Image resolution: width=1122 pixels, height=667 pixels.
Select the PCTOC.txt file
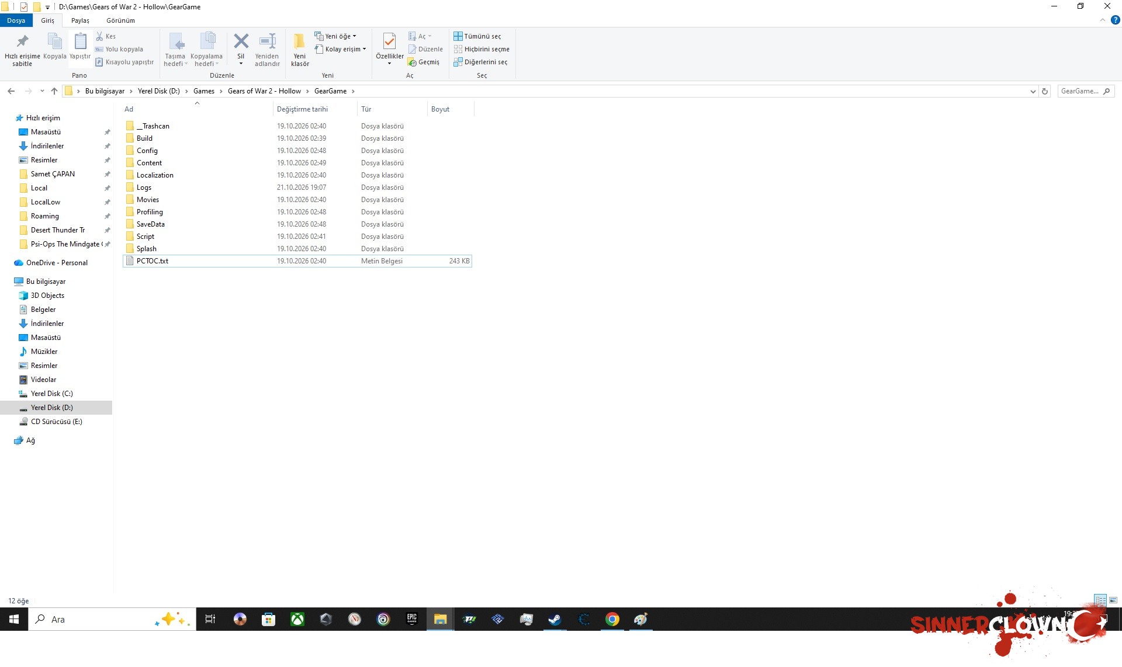tap(297, 261)
